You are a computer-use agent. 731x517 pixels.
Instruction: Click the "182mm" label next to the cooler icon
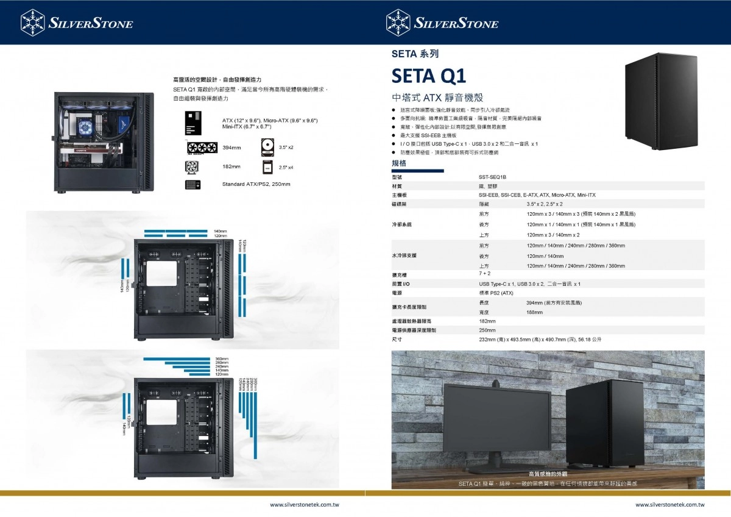(231, 166)
